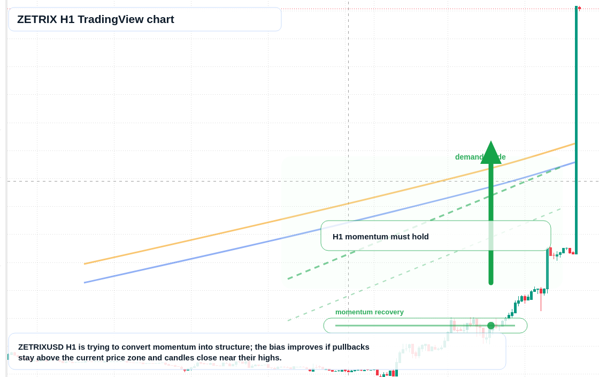Click the 'H1 momentum must hold' label

click(380, 237)
